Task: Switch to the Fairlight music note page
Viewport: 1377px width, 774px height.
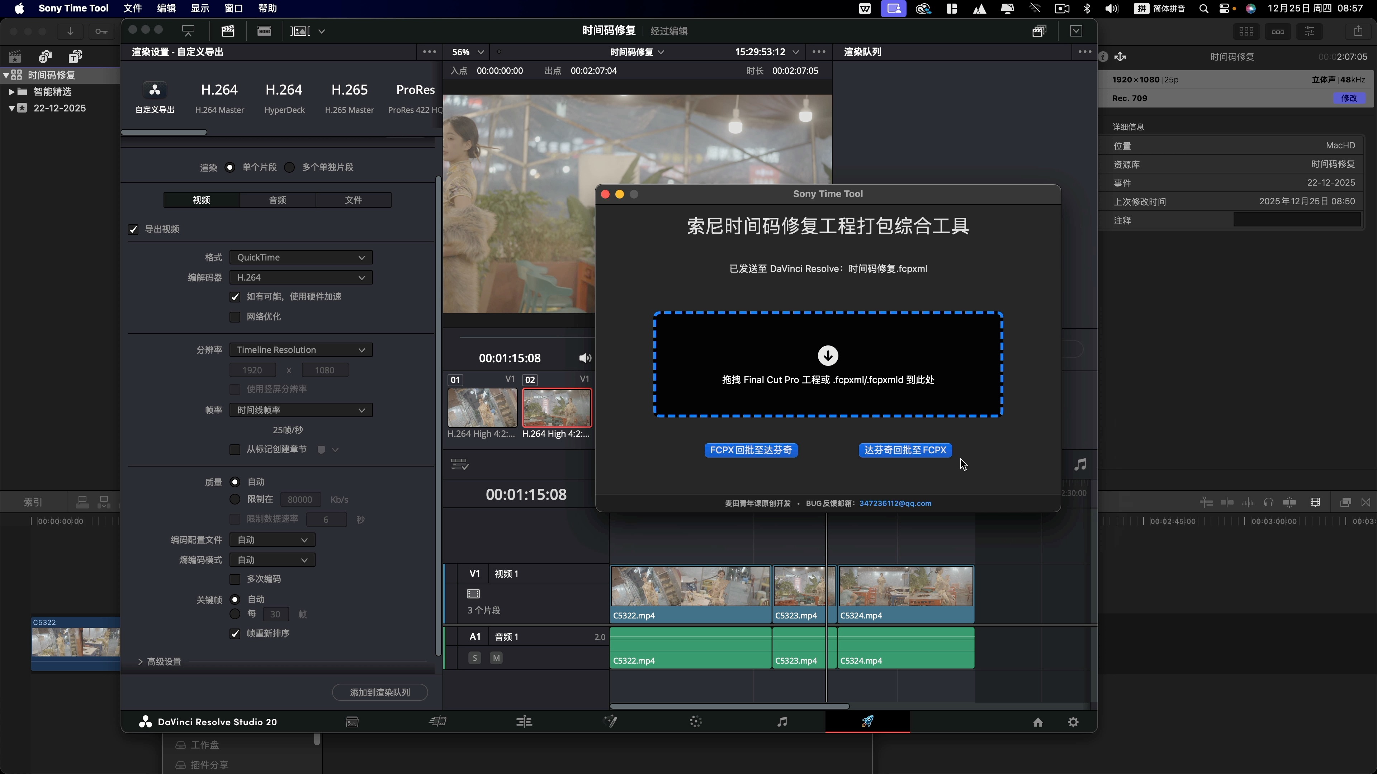Action: point(781,722)
